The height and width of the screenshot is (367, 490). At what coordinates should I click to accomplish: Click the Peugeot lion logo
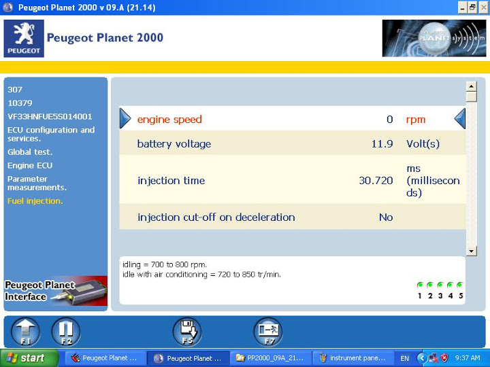[24, 38]
